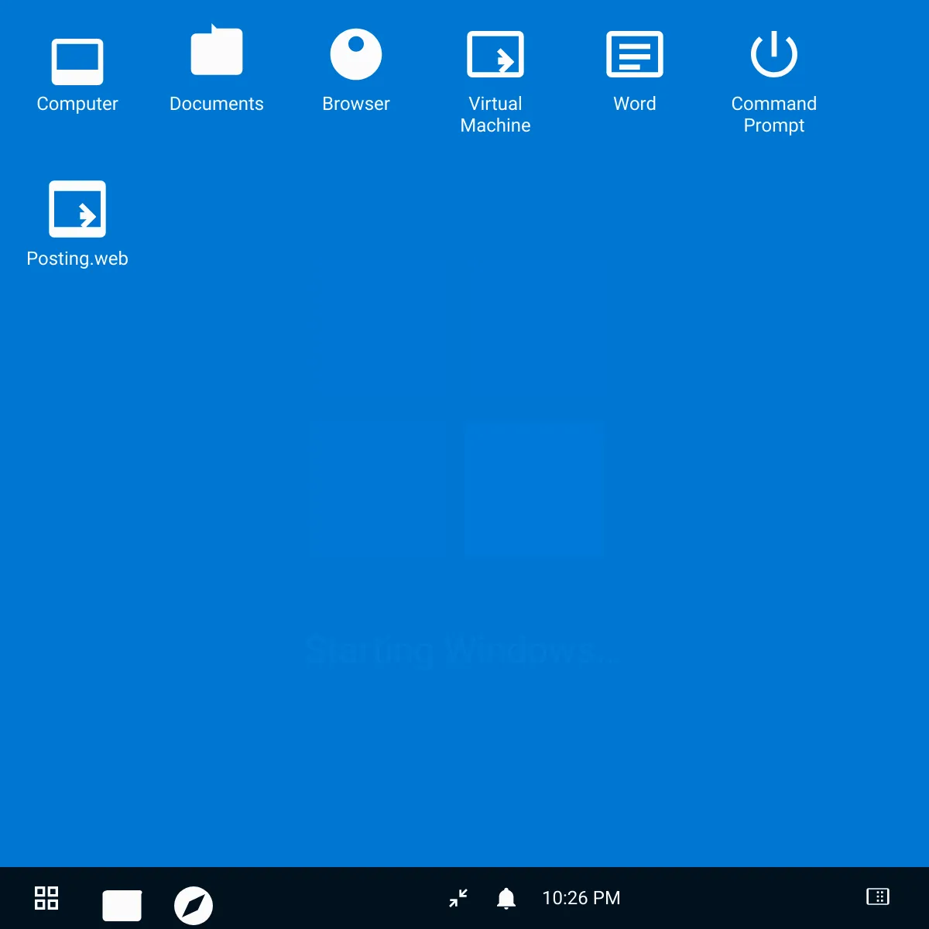Click the "Documents" text label

click(x=217, y=104)
